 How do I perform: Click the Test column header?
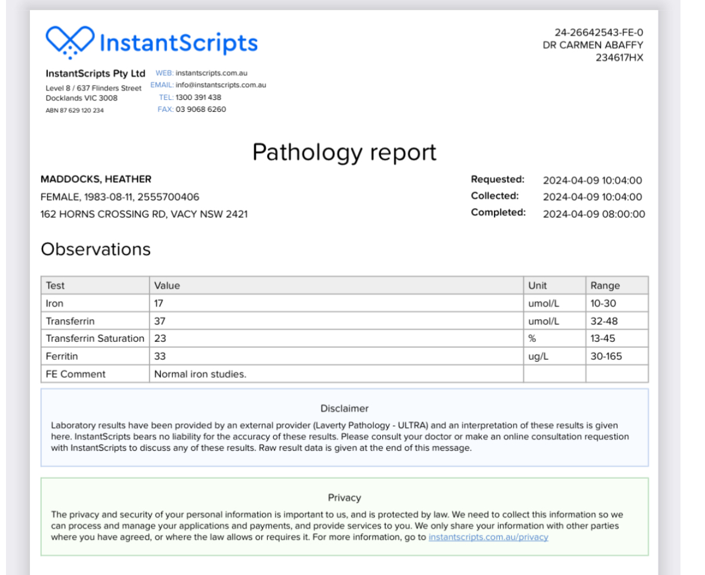(x=55, y=286)
